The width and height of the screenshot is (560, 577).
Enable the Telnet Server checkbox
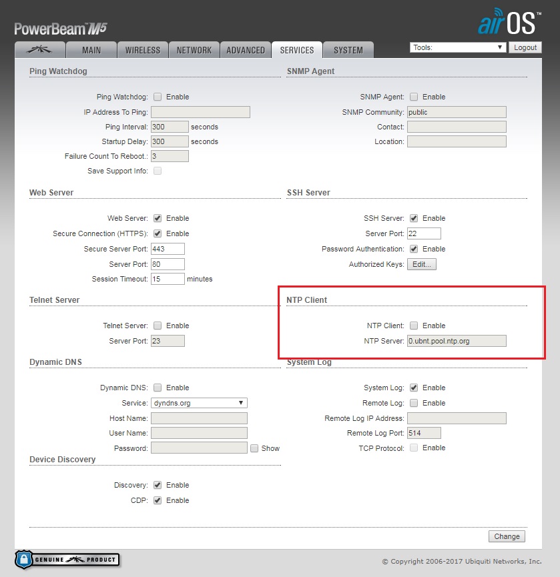pos(158,326)
